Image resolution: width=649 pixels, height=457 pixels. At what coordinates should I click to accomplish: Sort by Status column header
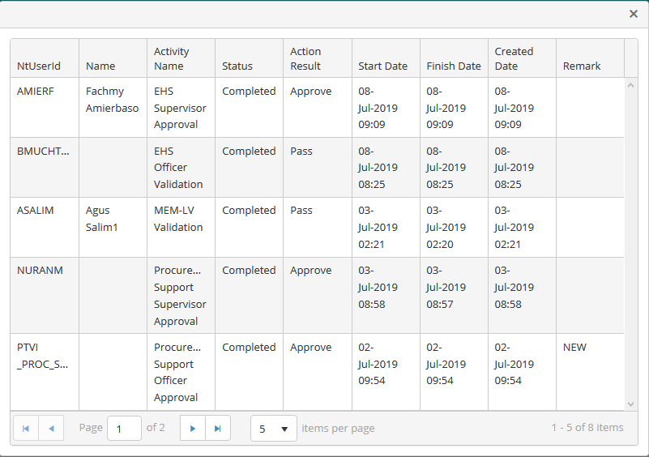click(x=237, y=66)
